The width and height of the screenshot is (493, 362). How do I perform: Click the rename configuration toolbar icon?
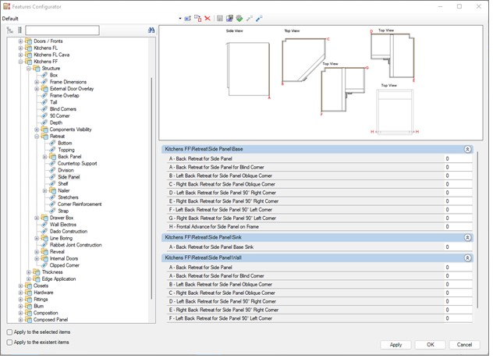(188, 18)
